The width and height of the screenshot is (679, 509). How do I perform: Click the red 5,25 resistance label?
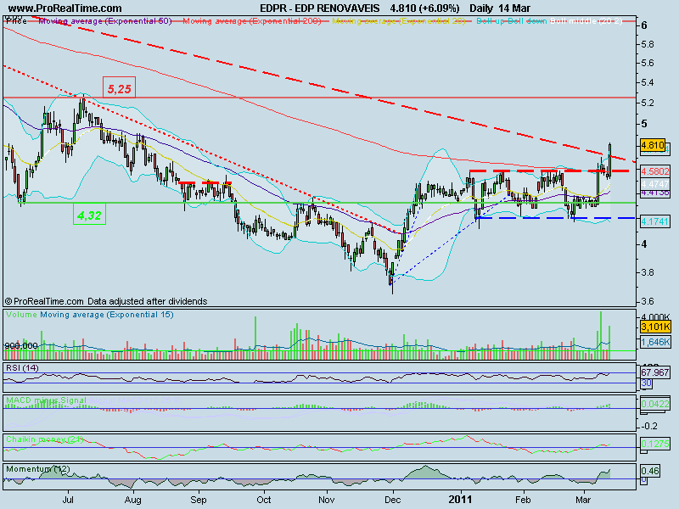(119, 88)
